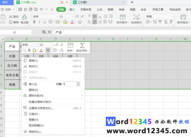Image resolution: width=191 pixels, height=137 pixels.
Task: Click the thousands separator style icon
Action: (x=160, y=22)
